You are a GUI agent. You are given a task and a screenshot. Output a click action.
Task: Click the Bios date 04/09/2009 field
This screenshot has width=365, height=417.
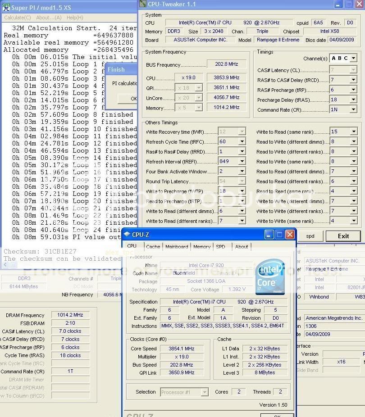[x=342, y=40]
